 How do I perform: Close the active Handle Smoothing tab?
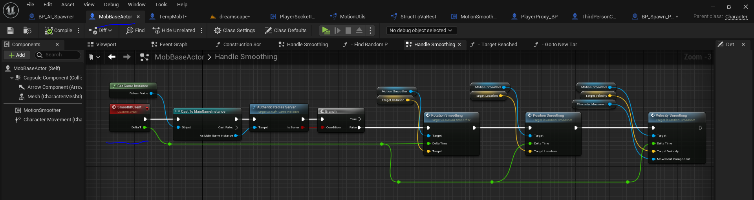point(459,45)
